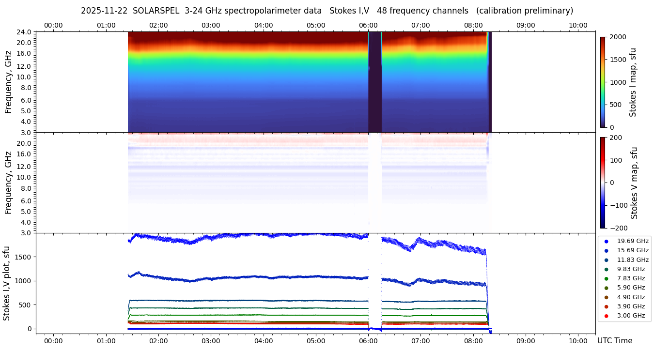
Task: Click the 4.90 GHz brown legend marker
Action: click(x=606, y=297)
